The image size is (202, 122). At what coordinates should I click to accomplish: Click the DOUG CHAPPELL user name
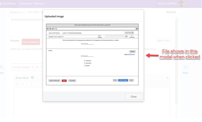(x=167, y=4)
